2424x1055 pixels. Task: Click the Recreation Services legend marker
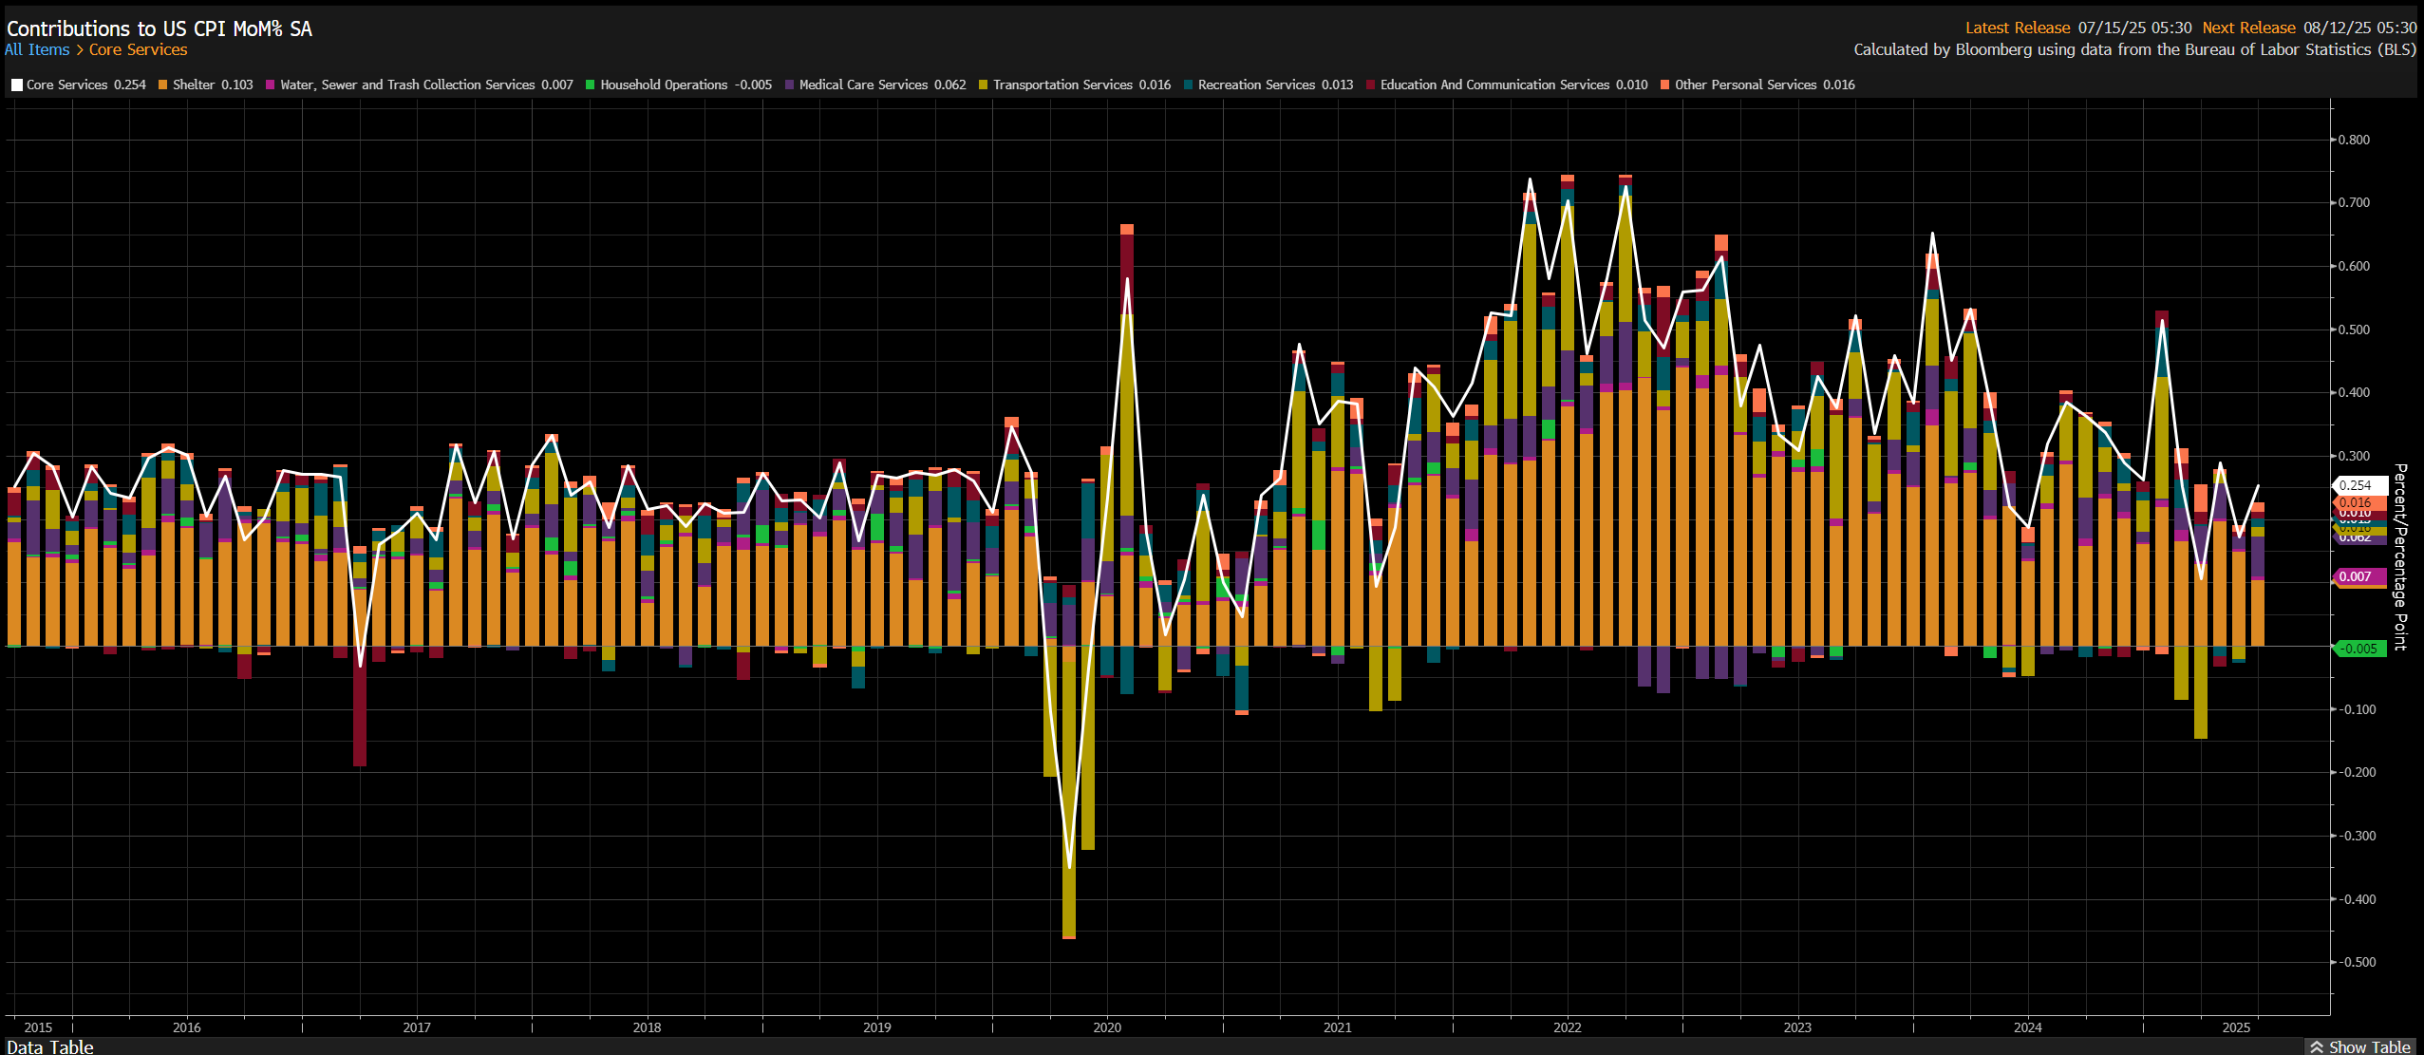coord(1189,85)
